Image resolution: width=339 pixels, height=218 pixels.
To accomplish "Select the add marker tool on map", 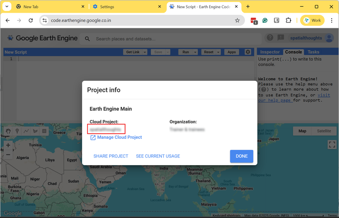I will pyautogui.click(x=17, y=131).
